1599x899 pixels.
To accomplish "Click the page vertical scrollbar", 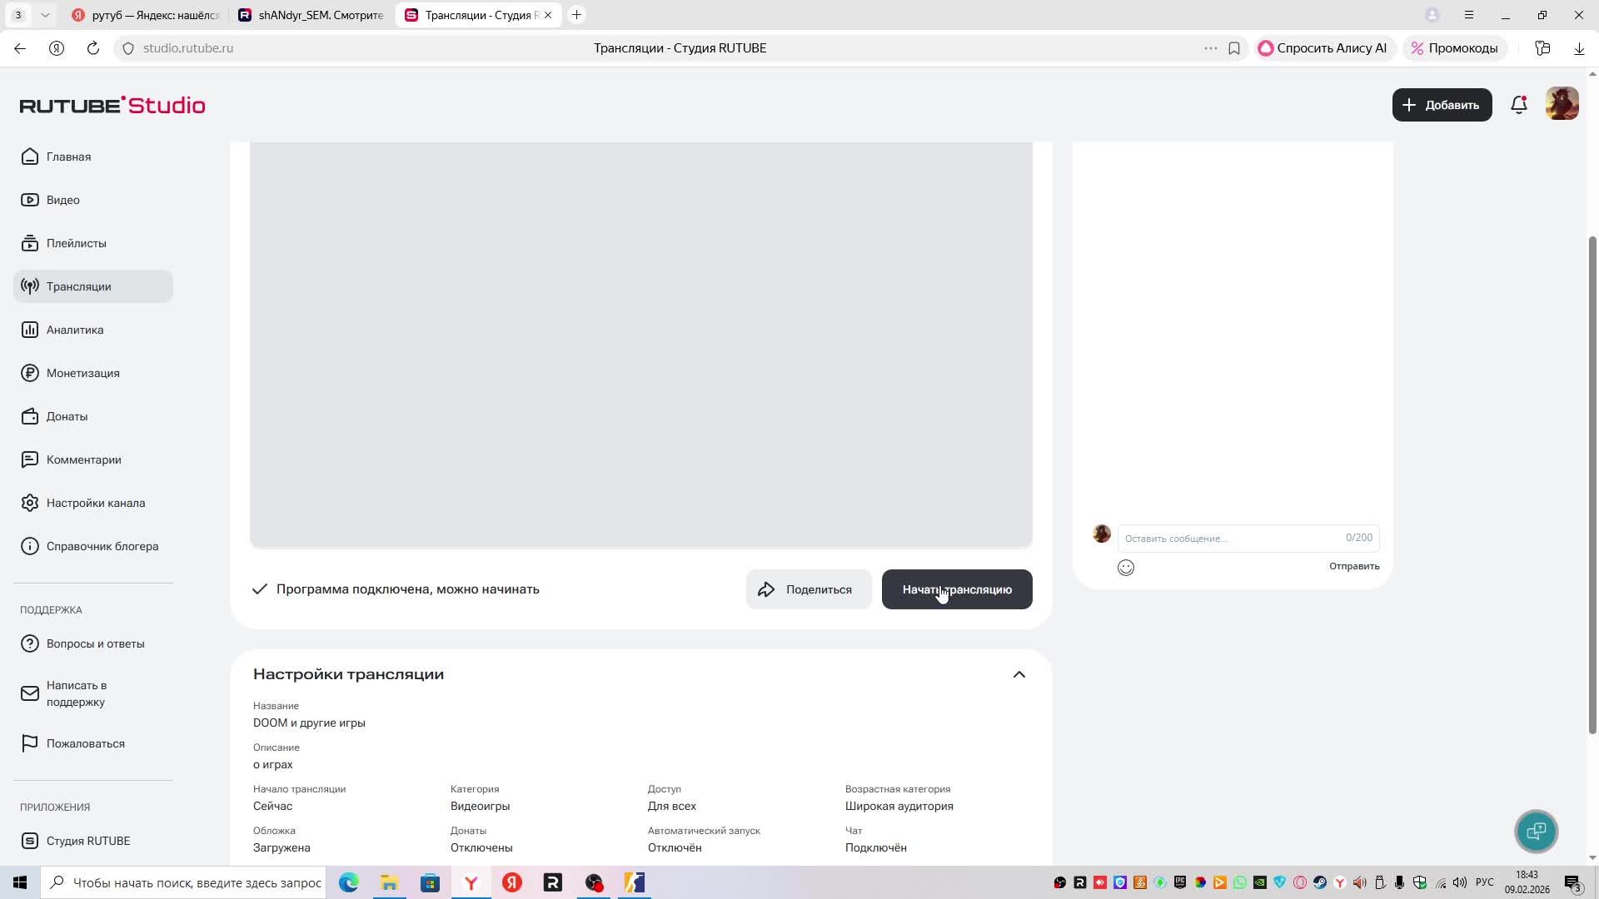I will point(1592,483).
